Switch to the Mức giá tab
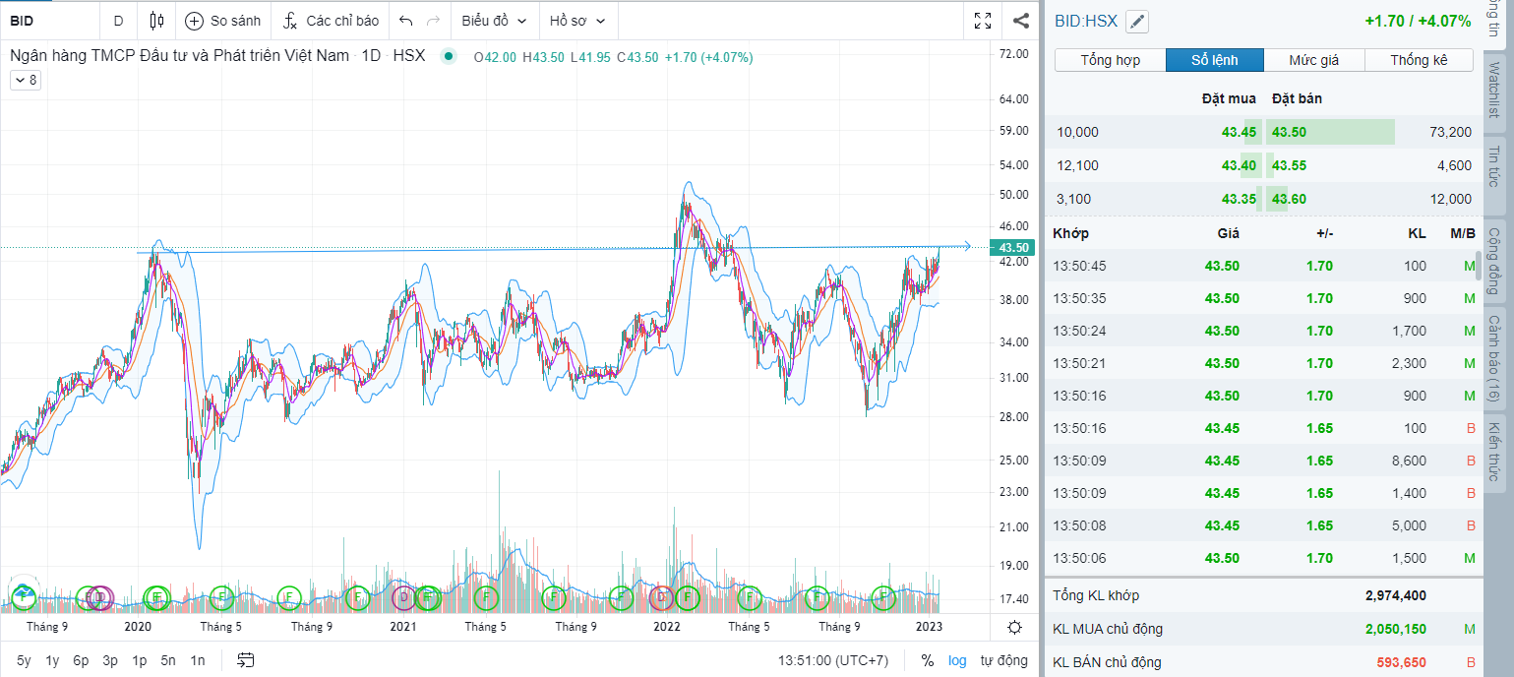 (x=1313, y=60)
